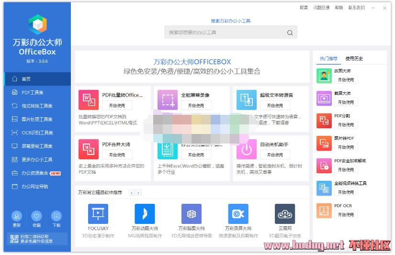Open 万彩动画大师 software icon
Viewport: 395px width, 255px height.
145,214
